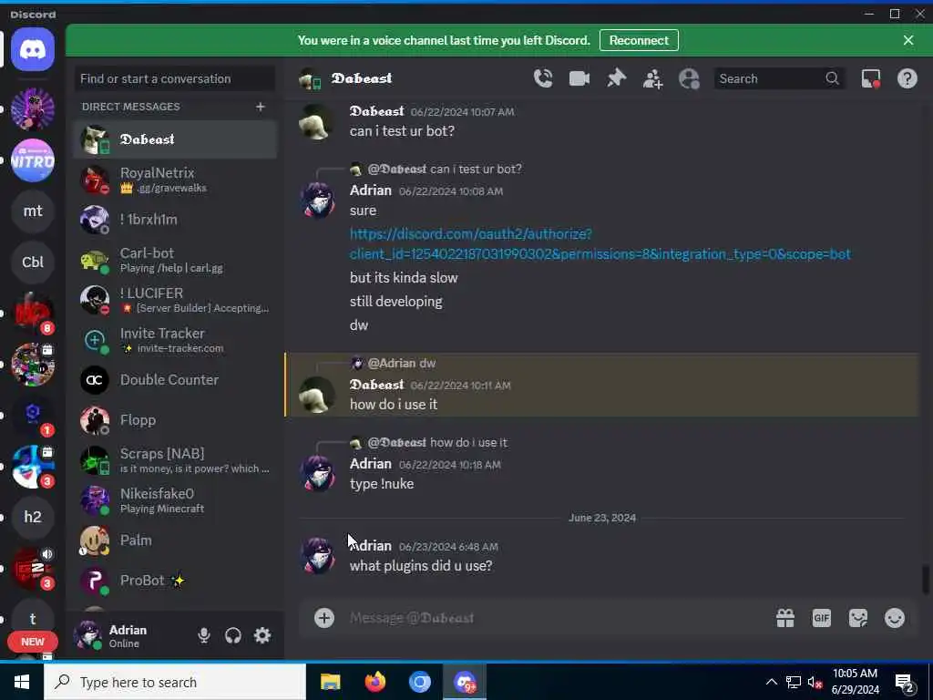Open the 'h2' server
The width and height of the screenshot is (933, 700).
[33, 517]
